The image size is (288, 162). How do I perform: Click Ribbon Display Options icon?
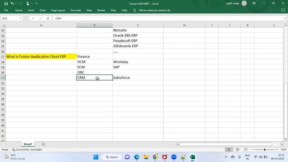[x=254, y=3]
